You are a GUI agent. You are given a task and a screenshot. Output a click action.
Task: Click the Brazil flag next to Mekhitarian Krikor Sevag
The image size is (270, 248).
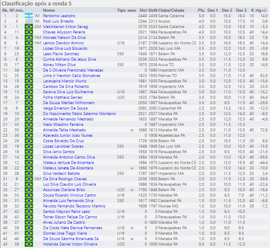(29, 26)
